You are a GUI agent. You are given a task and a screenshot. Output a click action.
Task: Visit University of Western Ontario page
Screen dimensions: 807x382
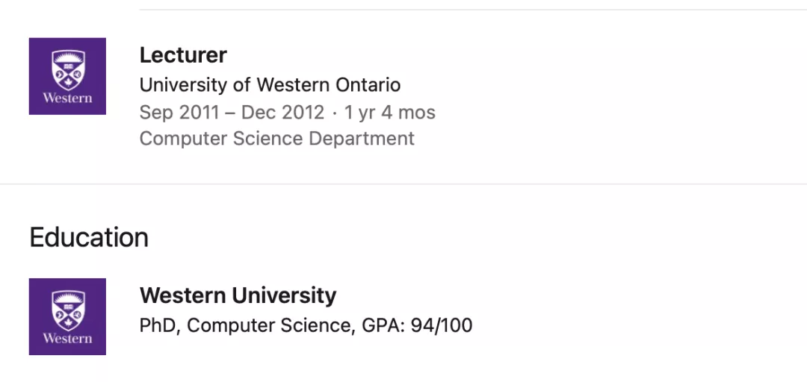click(270, 85)
